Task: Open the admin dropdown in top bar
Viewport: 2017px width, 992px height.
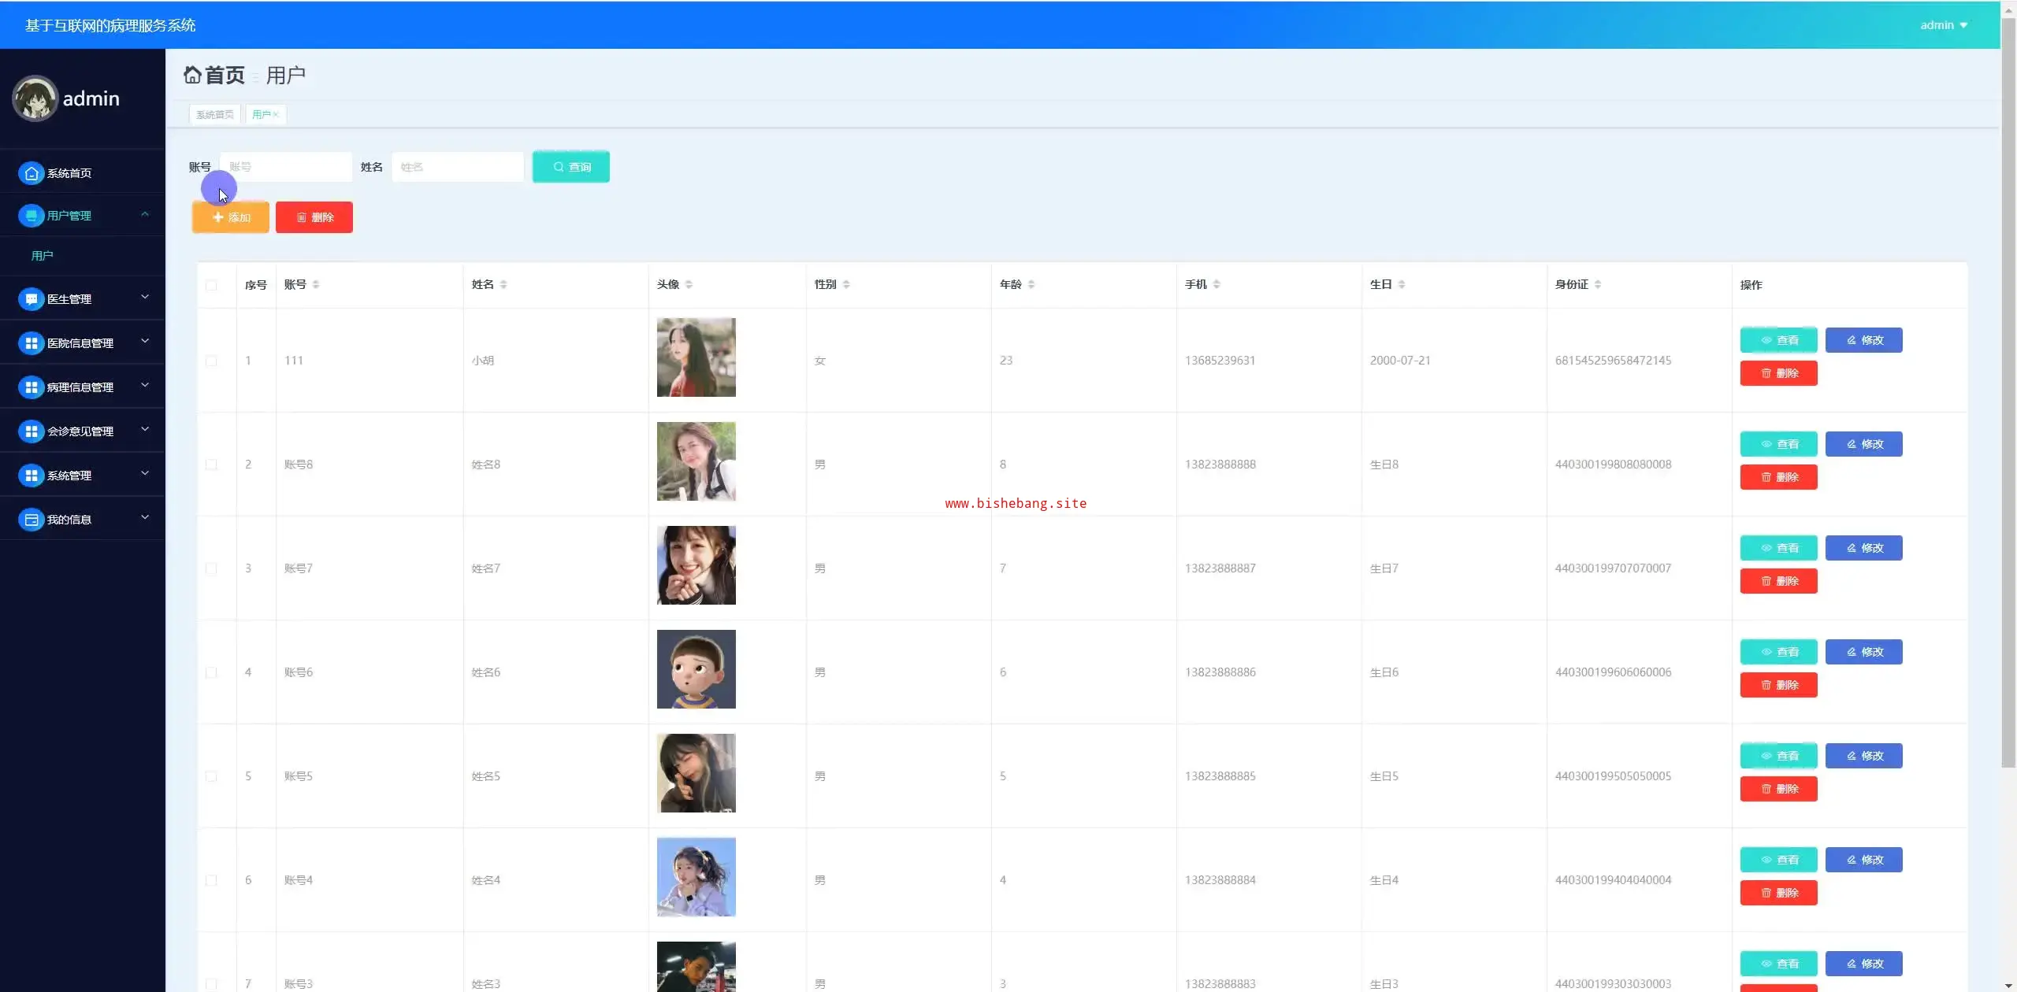Action: click(x=1944, y=25)
